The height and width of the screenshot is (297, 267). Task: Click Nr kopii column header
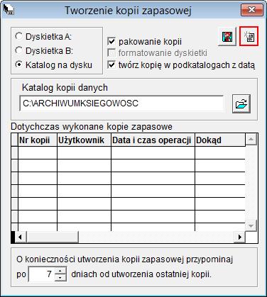pos(38,140)
